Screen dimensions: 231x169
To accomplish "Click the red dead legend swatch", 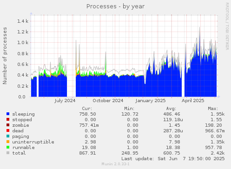I will pos(8,130).
